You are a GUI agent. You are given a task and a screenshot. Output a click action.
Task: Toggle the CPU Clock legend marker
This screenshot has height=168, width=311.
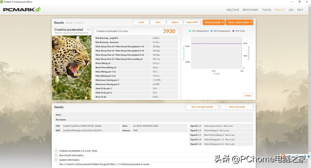[x=233, y=31]
